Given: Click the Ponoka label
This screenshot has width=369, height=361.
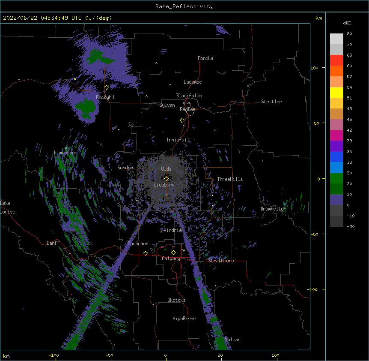Looking at the screenshot, I should click(205, 58).
